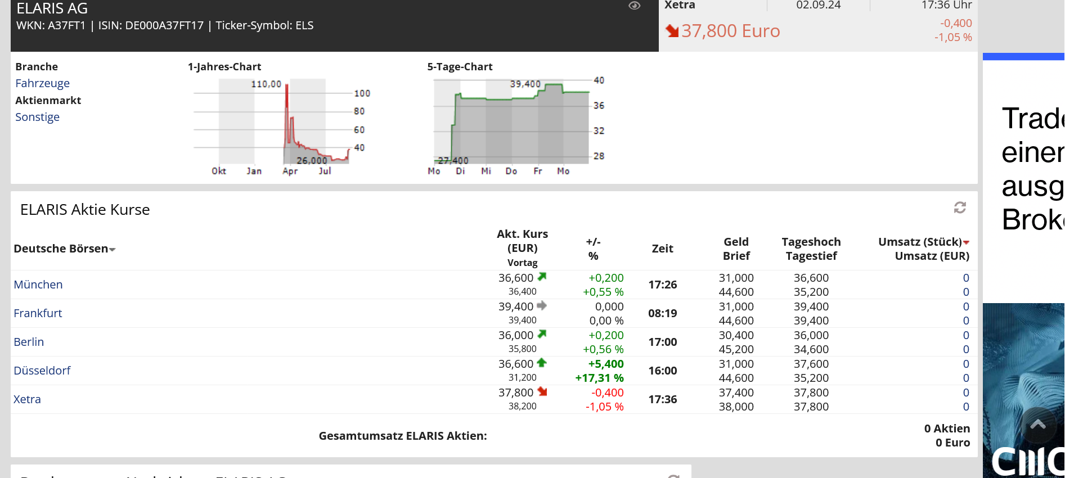Screen dimensions: 1065x478
Task: Select the Frankfurt exchange link
Action: click(x=38, y=313)
